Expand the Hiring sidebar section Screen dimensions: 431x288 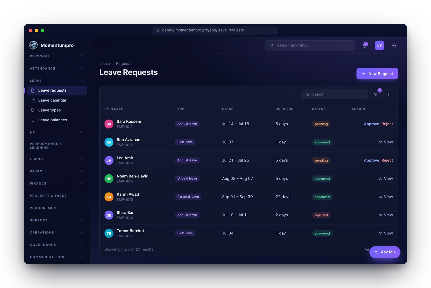(x=82, y=159)
